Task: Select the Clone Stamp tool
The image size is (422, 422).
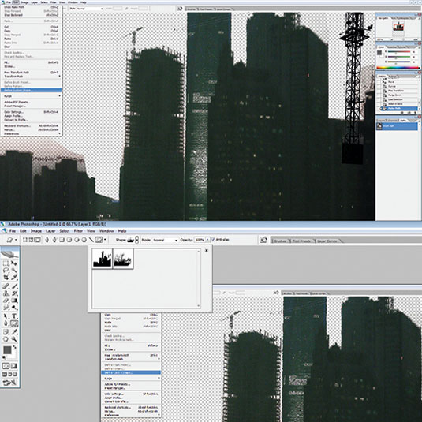Action: (6, 293)
